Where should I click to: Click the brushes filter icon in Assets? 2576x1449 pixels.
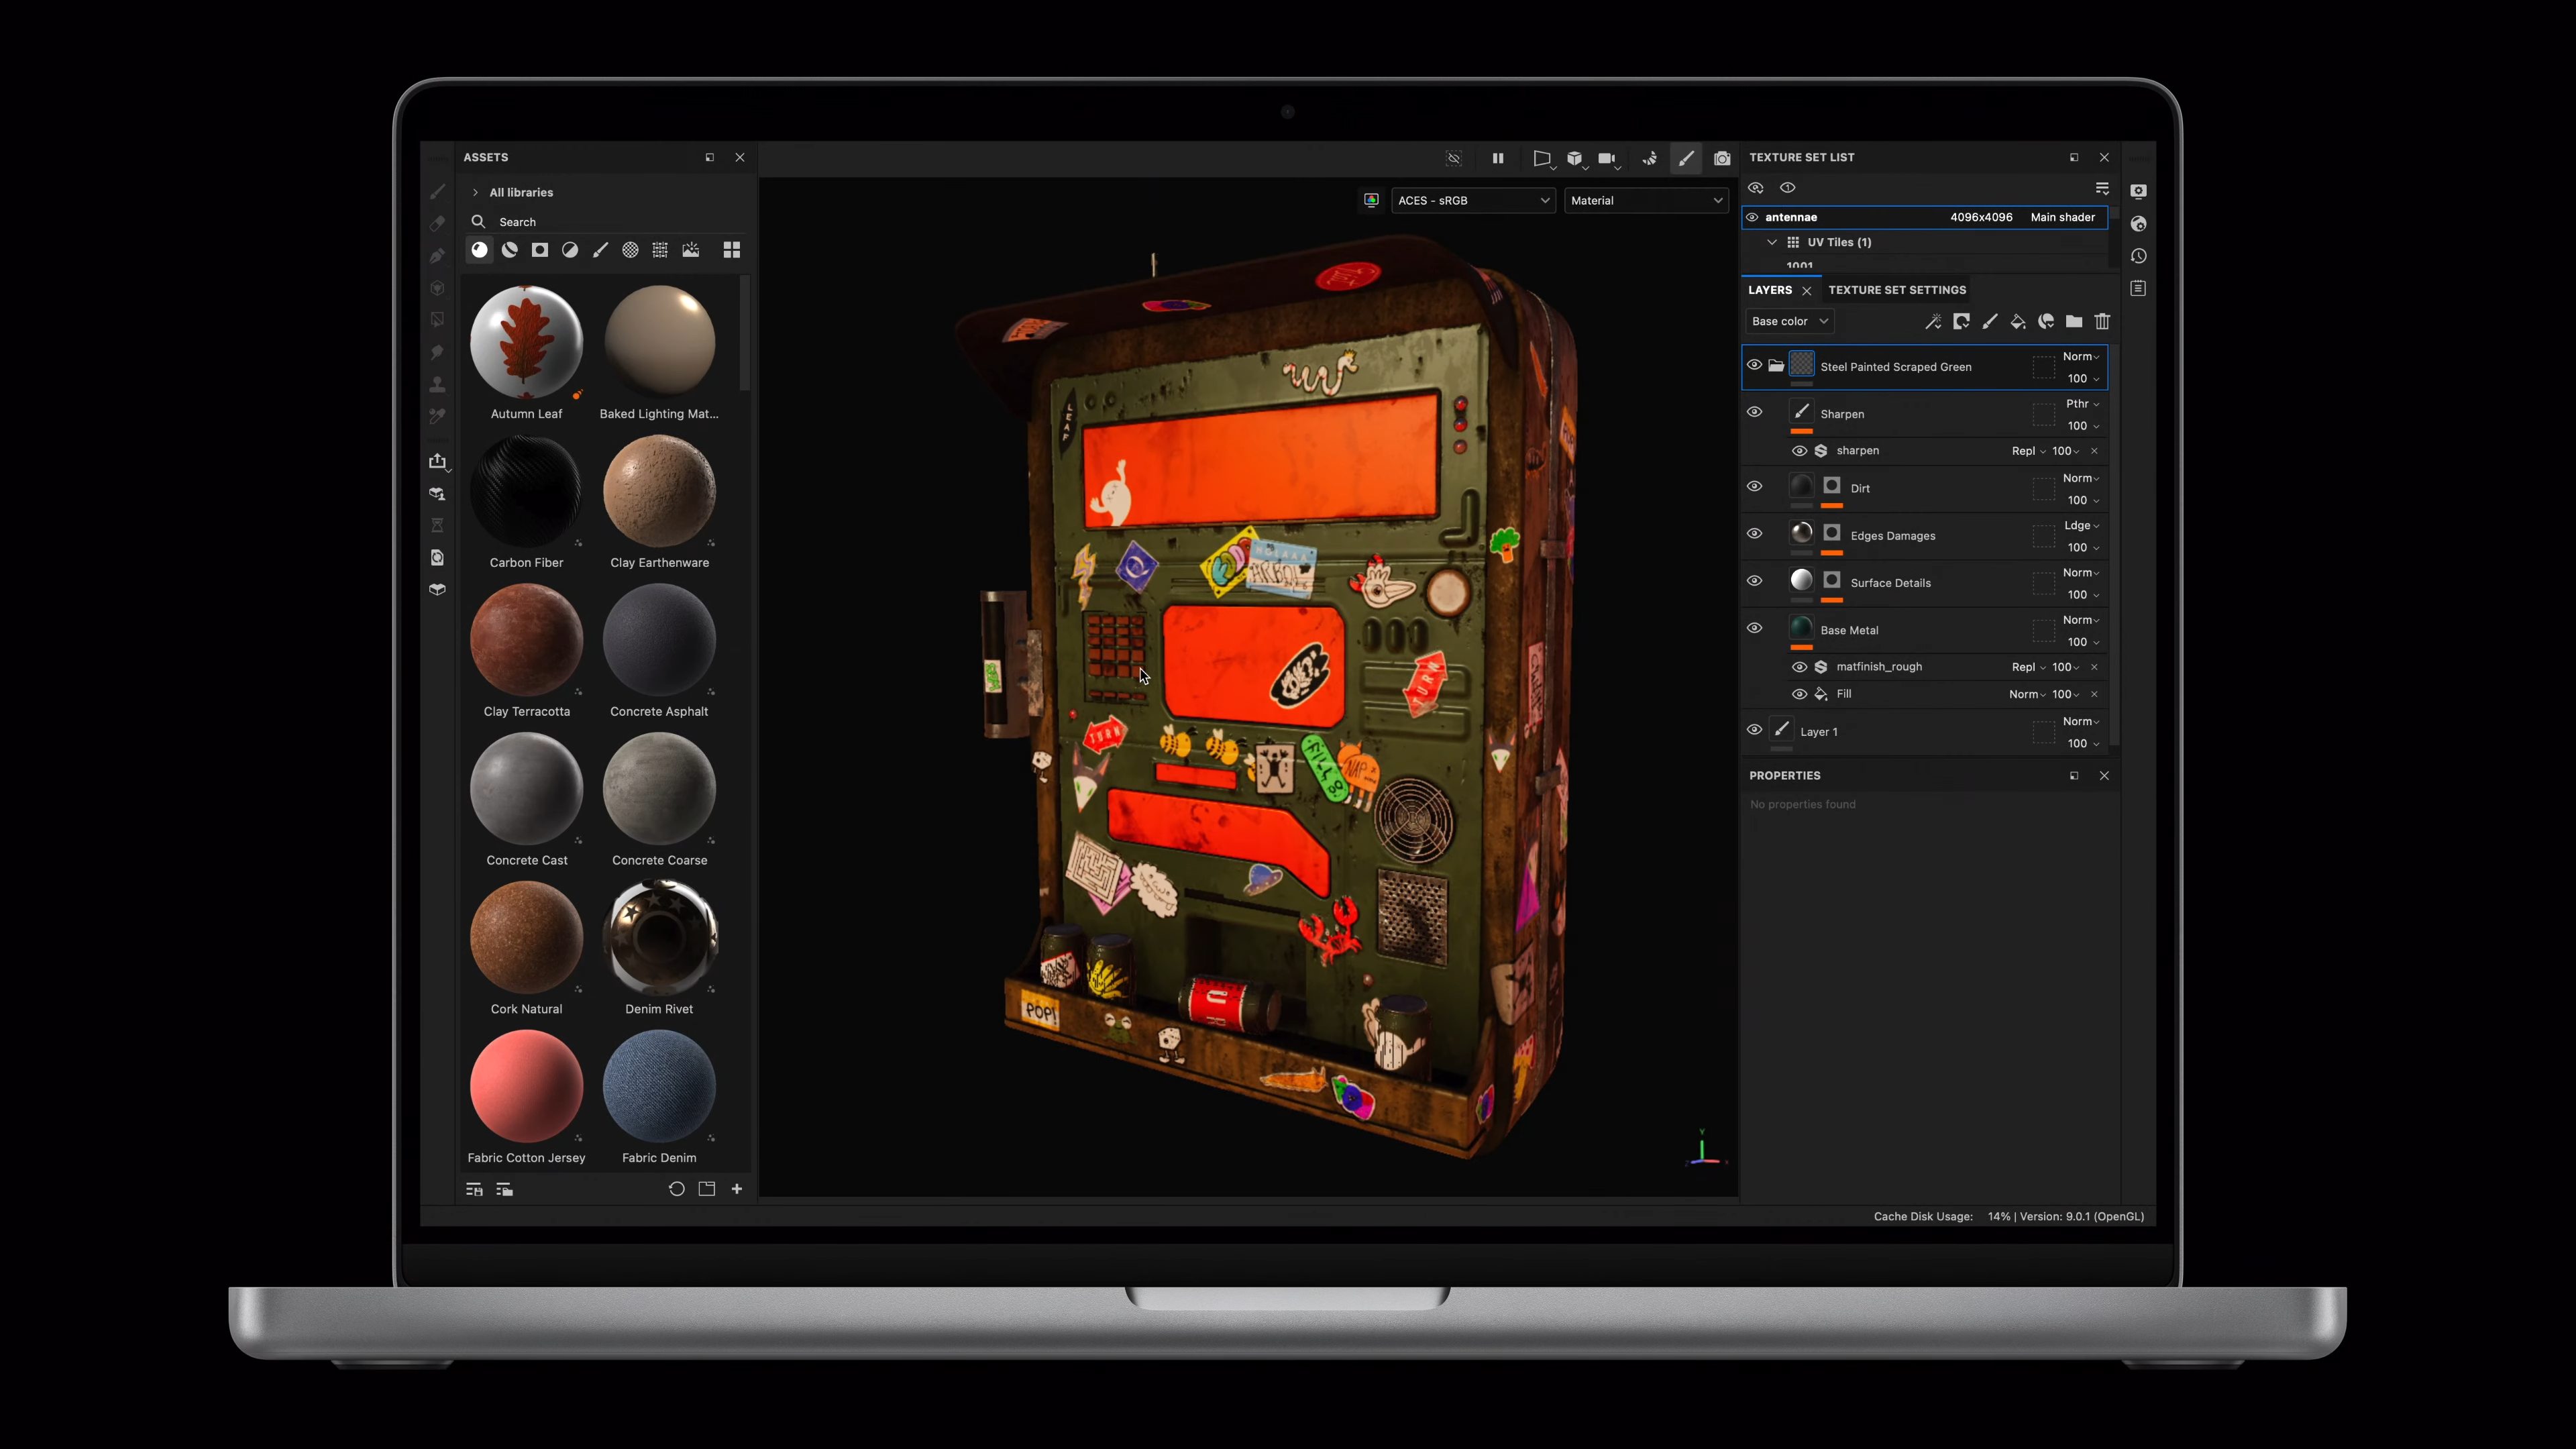[600, 250]
